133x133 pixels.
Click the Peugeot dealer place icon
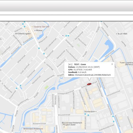point(64,127)
